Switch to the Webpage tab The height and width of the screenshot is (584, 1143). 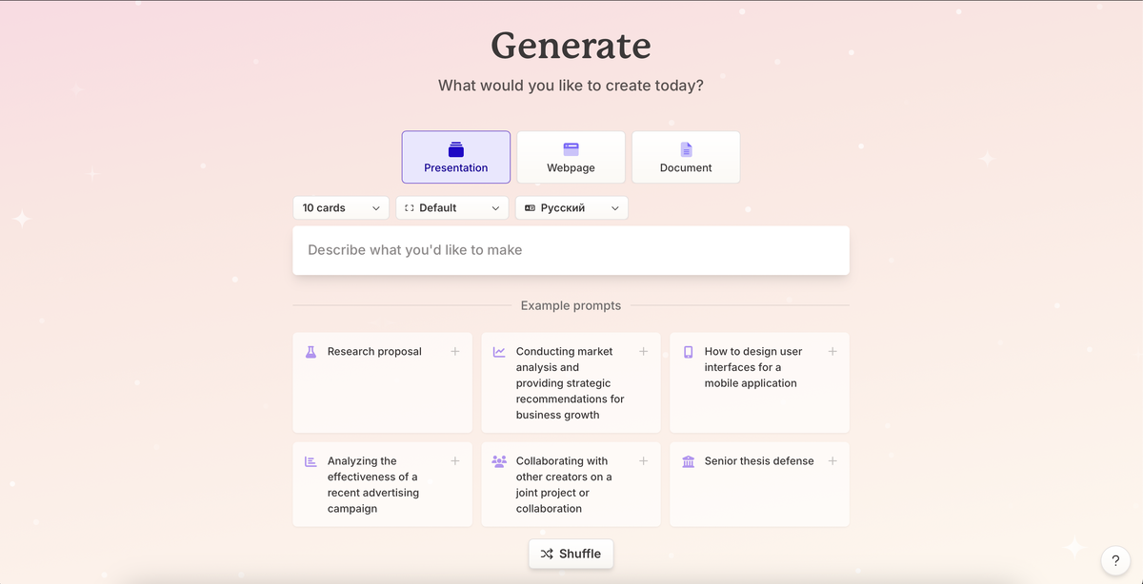pos(571,157)
